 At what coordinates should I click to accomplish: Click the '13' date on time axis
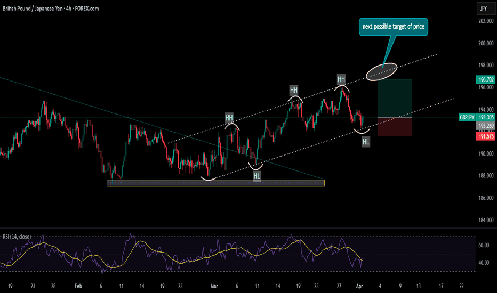pyautogui.click(x=419, y=286)
